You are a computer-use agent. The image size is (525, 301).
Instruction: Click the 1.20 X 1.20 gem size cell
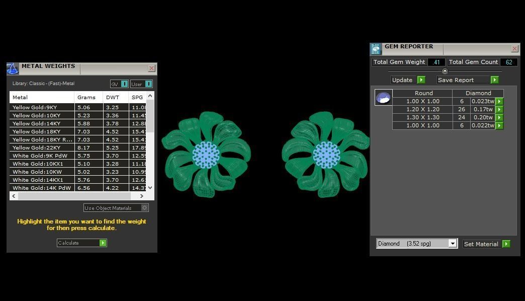click(422, 109)
